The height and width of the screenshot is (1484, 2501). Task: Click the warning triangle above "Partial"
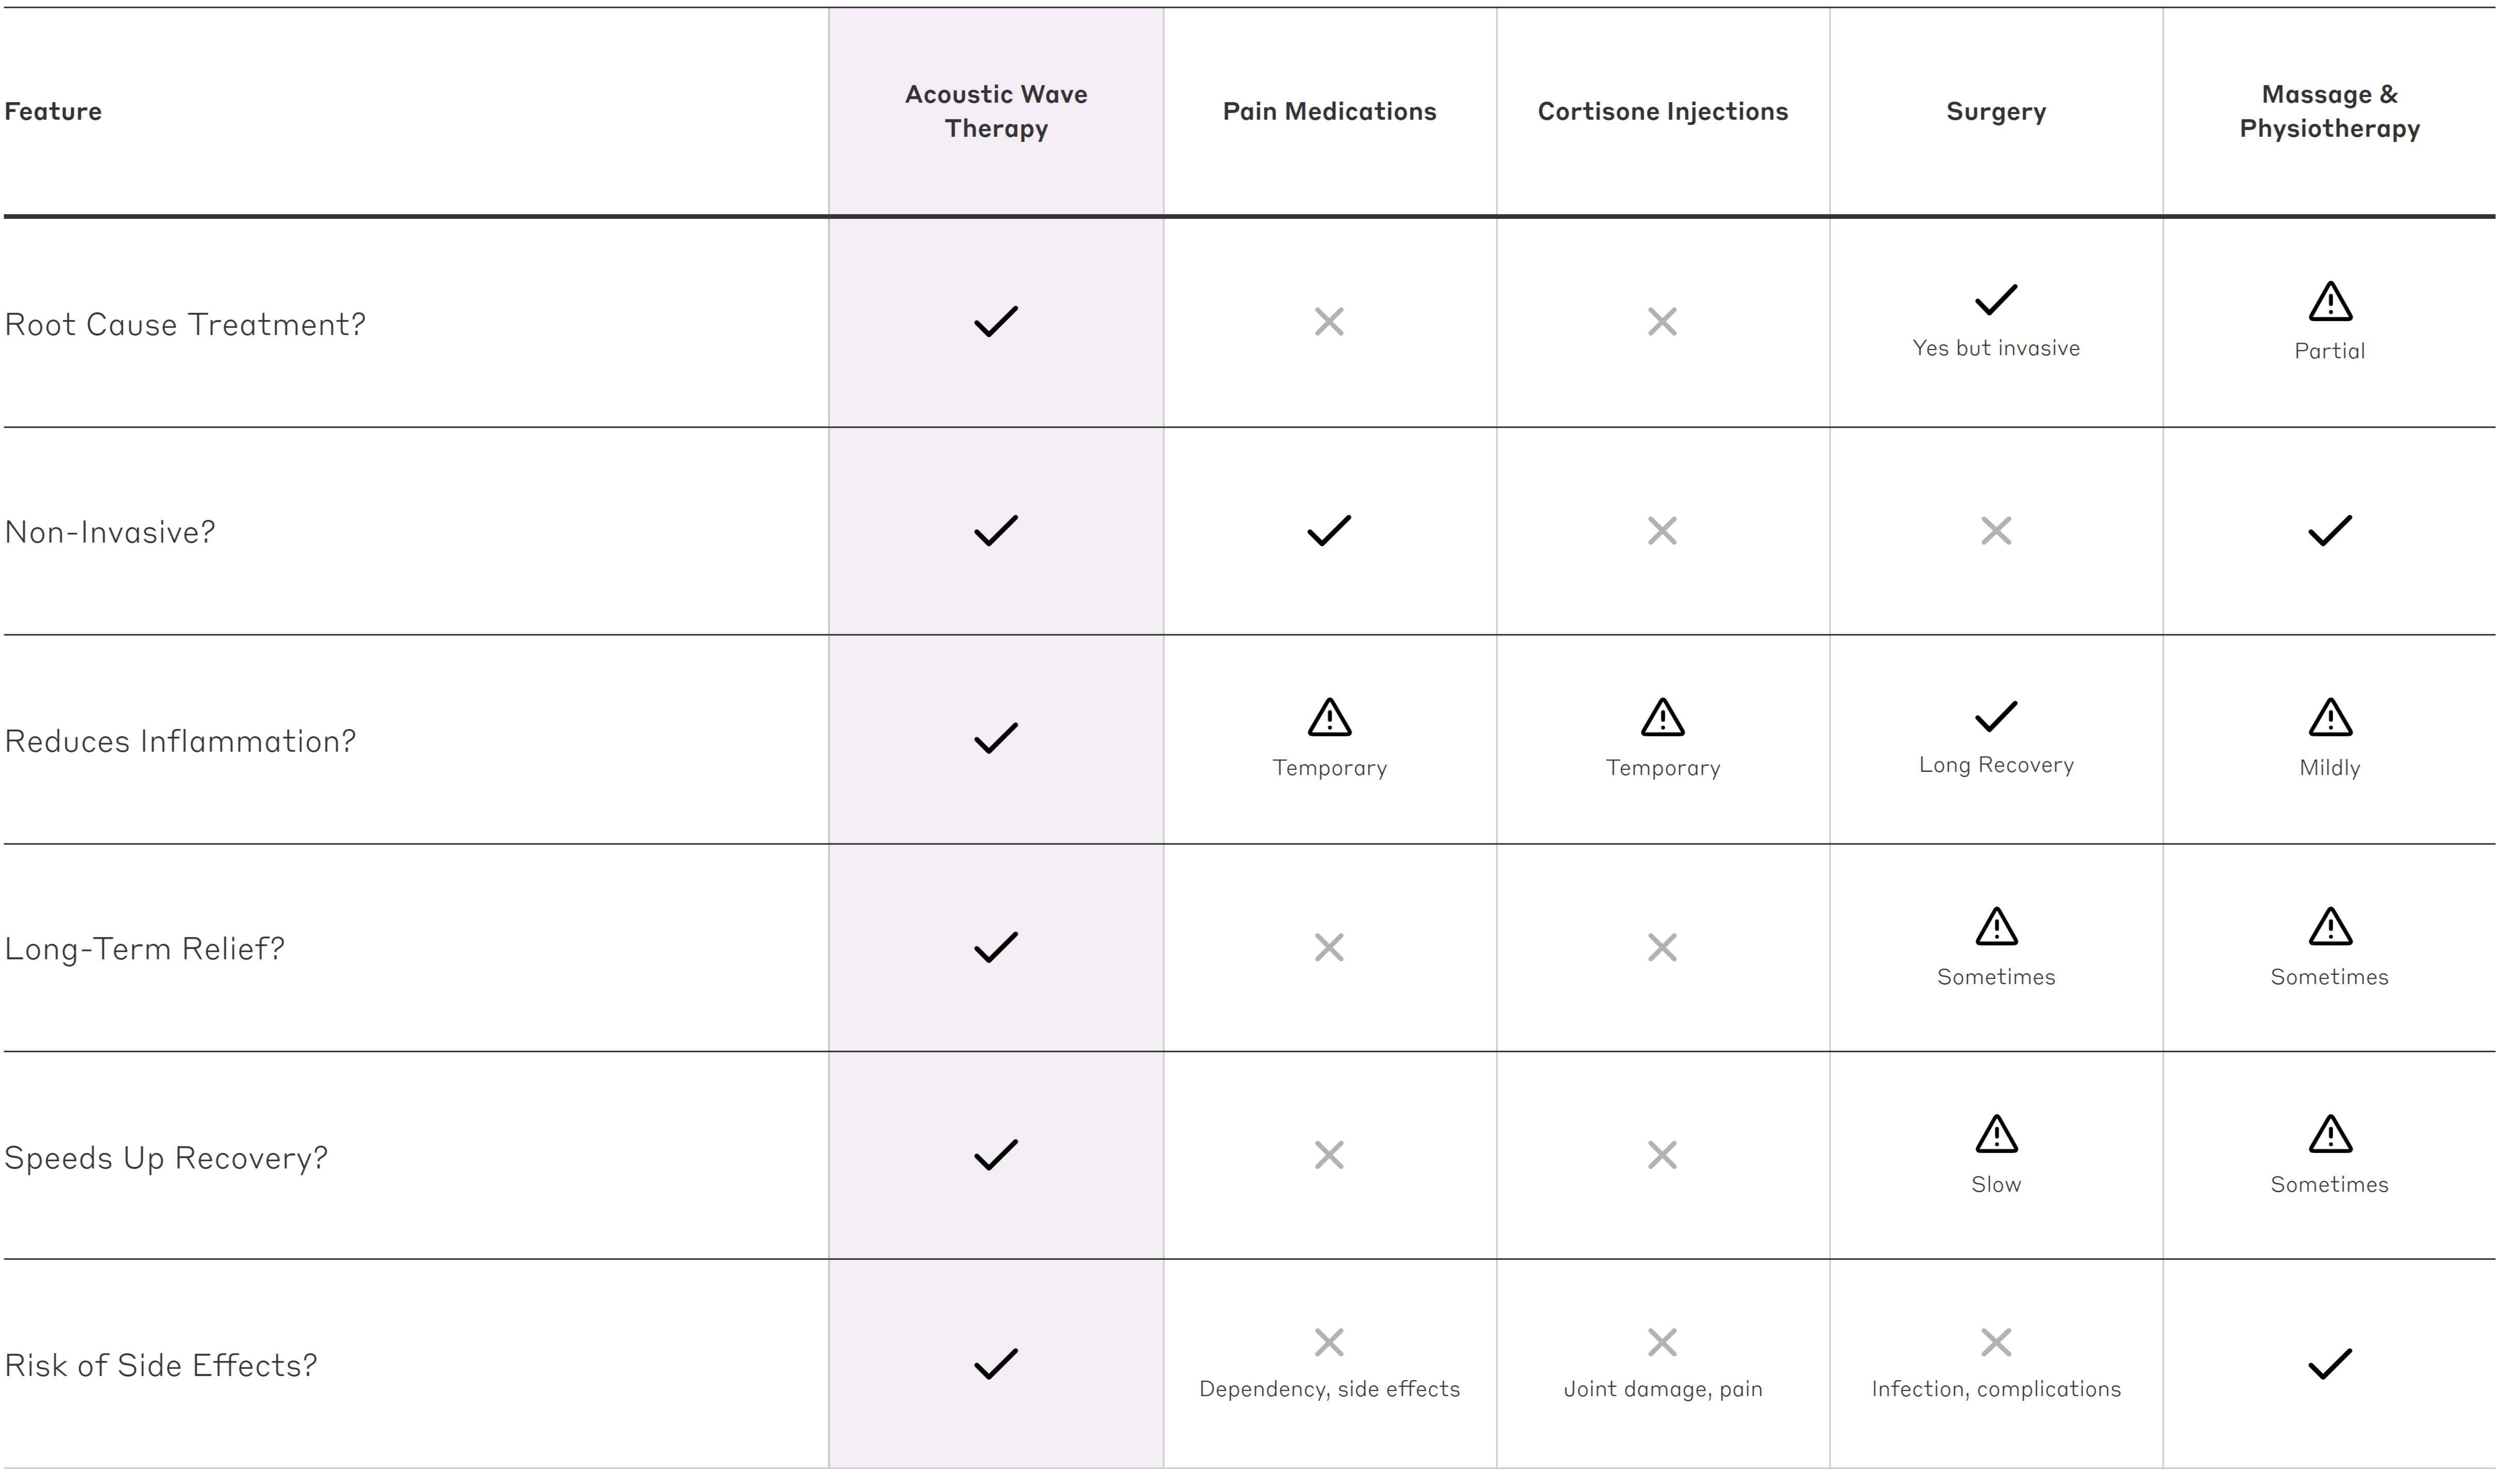(x=2330, y=301)
